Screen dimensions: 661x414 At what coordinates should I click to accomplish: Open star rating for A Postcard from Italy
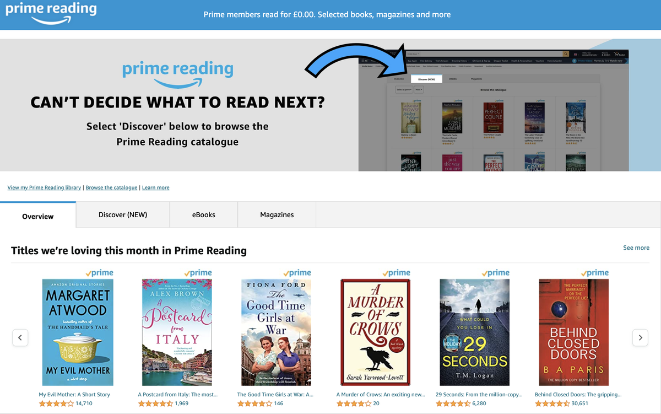(x=155, y=404)
